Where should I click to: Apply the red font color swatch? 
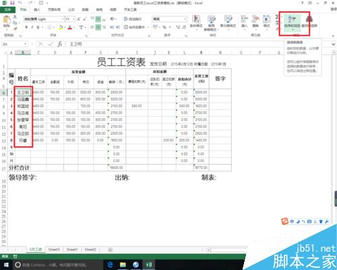(x=70, y=27)
